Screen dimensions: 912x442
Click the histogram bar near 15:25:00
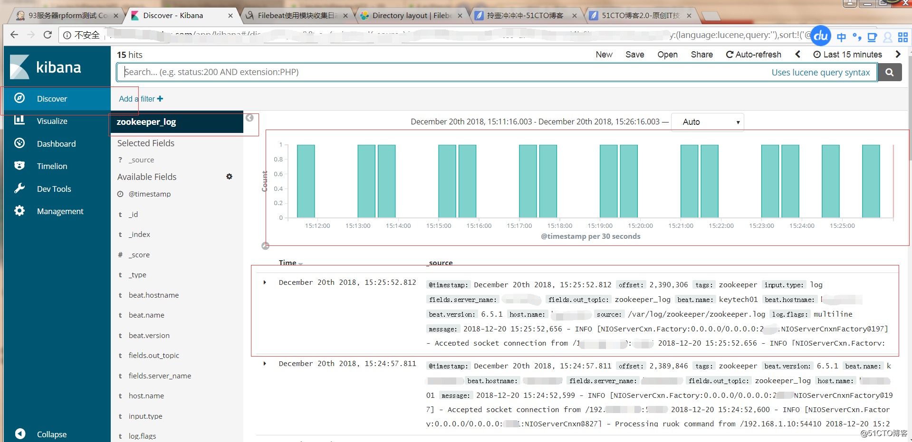(831, 181)
